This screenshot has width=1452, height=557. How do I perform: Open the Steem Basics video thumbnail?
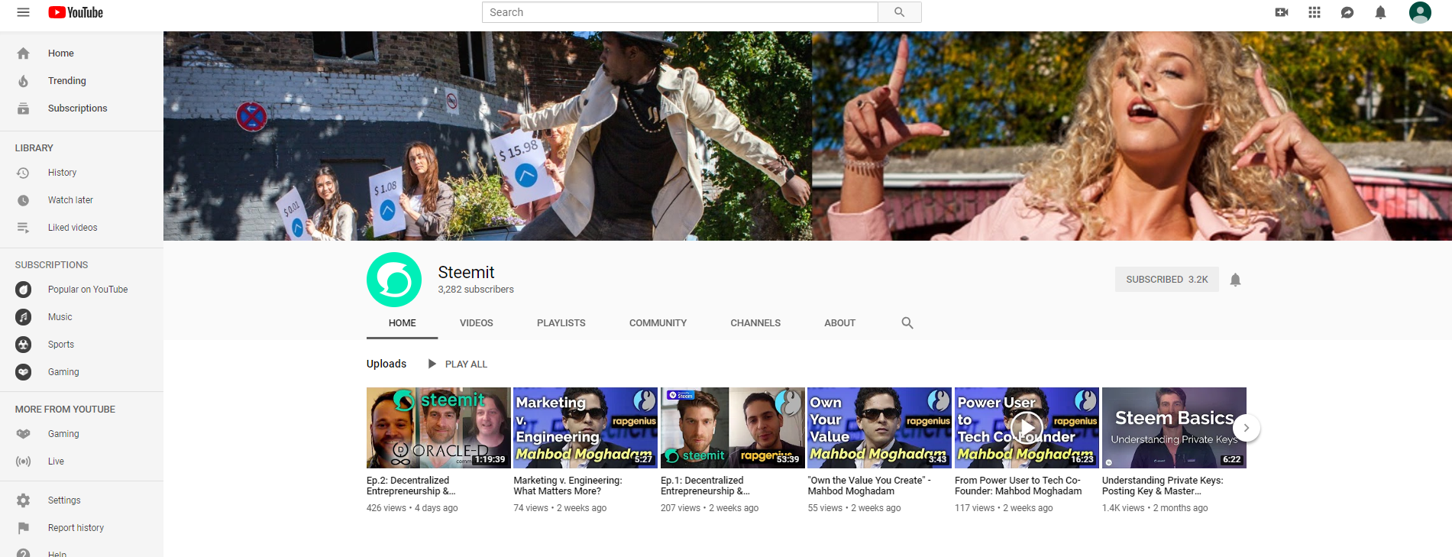click(1174, 428)
